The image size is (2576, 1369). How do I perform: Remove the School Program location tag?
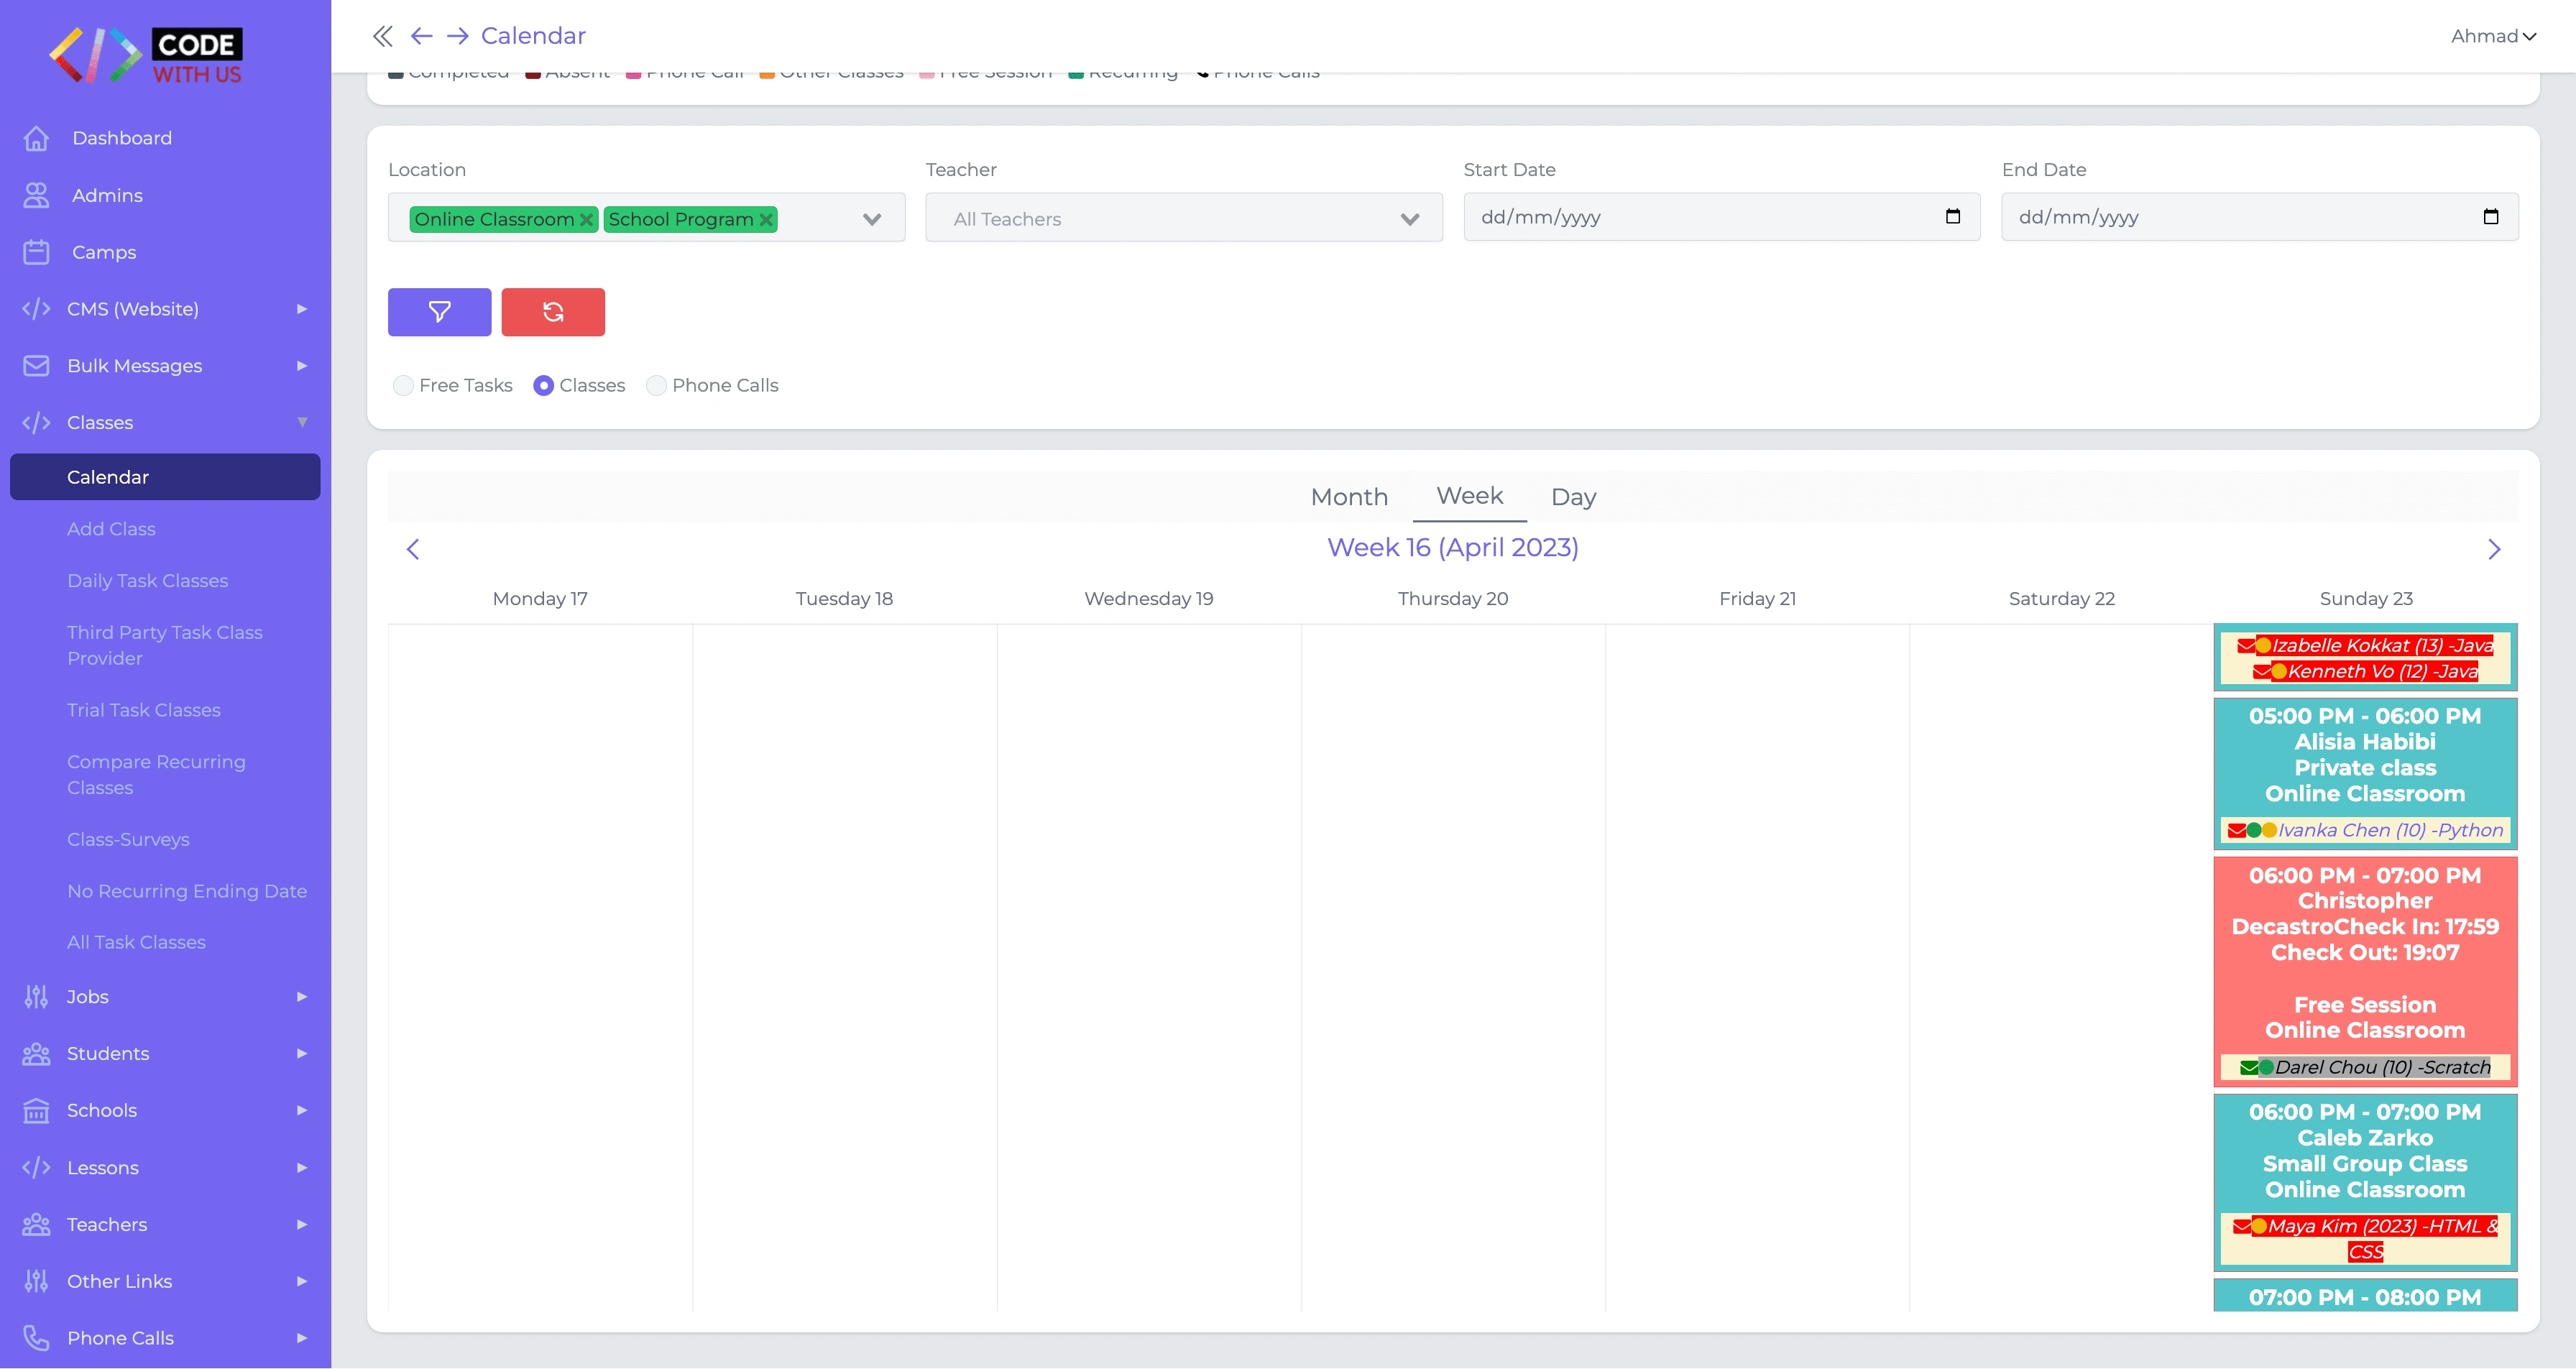click(766, 219)
